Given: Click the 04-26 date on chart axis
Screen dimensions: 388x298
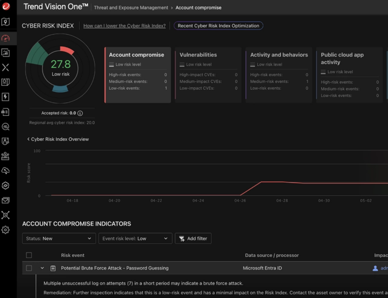Looking at the screenshot, I should pyautogui.click(x=240, y=200).
